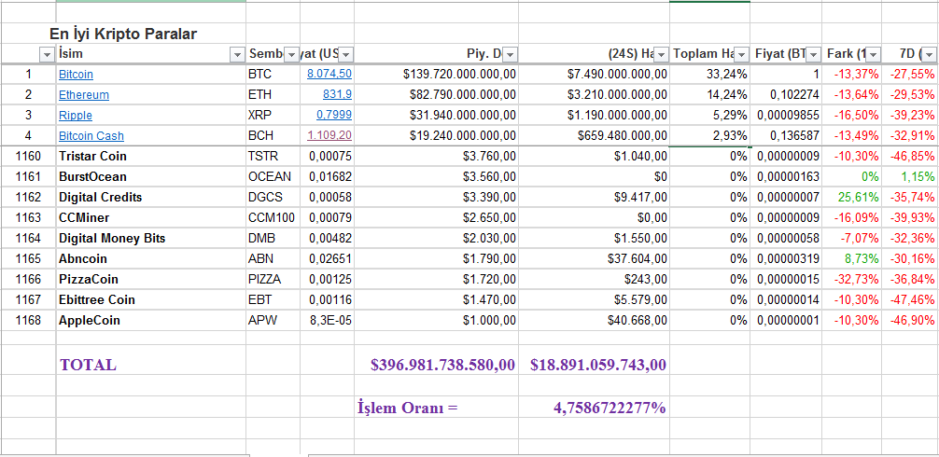Select the $37.604,00 volume cell
Screen dimensions: 939x457
[x=594, y=258]
